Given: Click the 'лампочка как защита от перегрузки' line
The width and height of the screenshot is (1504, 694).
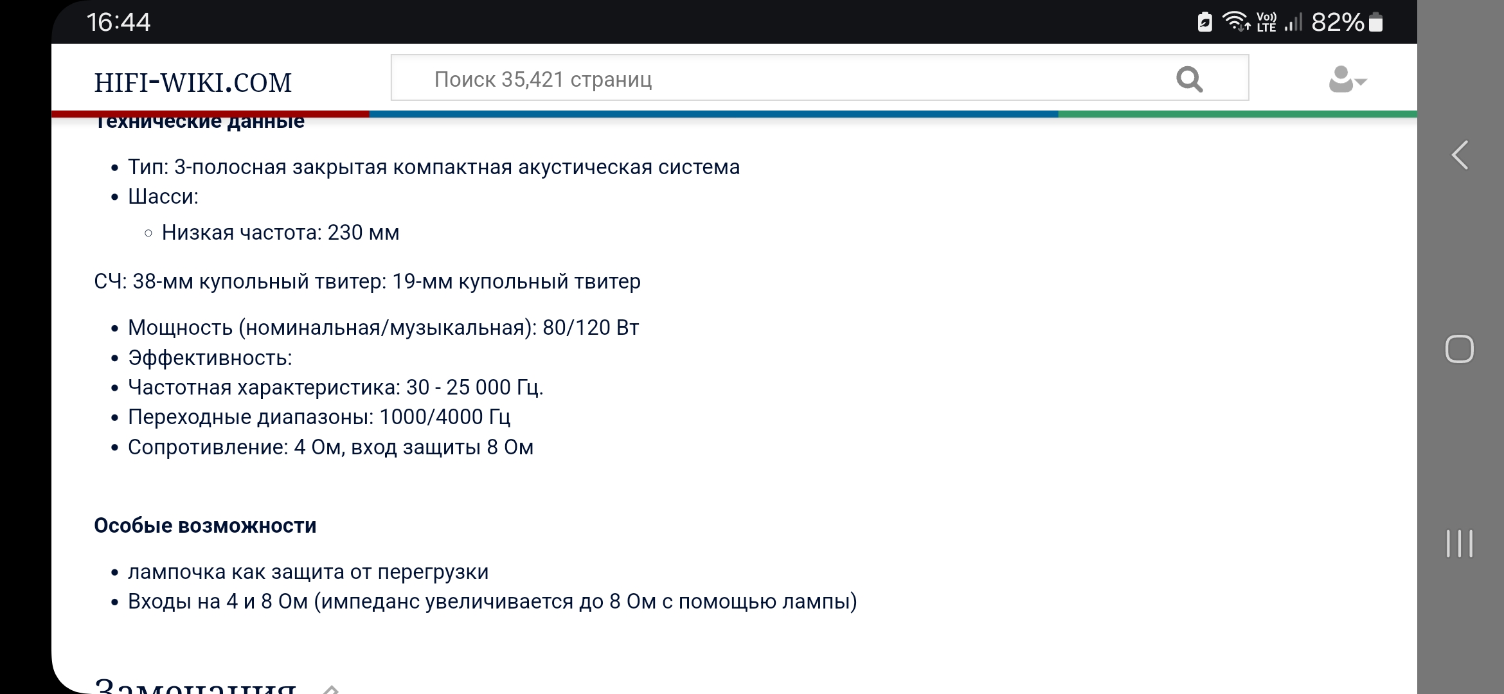Looking at the screenshot, I should tap(309, 572).
